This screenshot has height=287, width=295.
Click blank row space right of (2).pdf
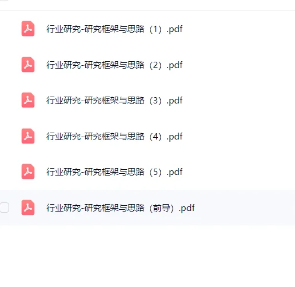click(x=238, y=65)
